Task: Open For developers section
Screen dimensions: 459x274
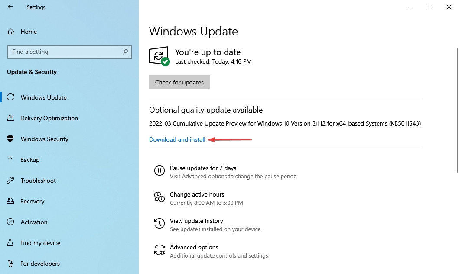Action: click(40, 264)
